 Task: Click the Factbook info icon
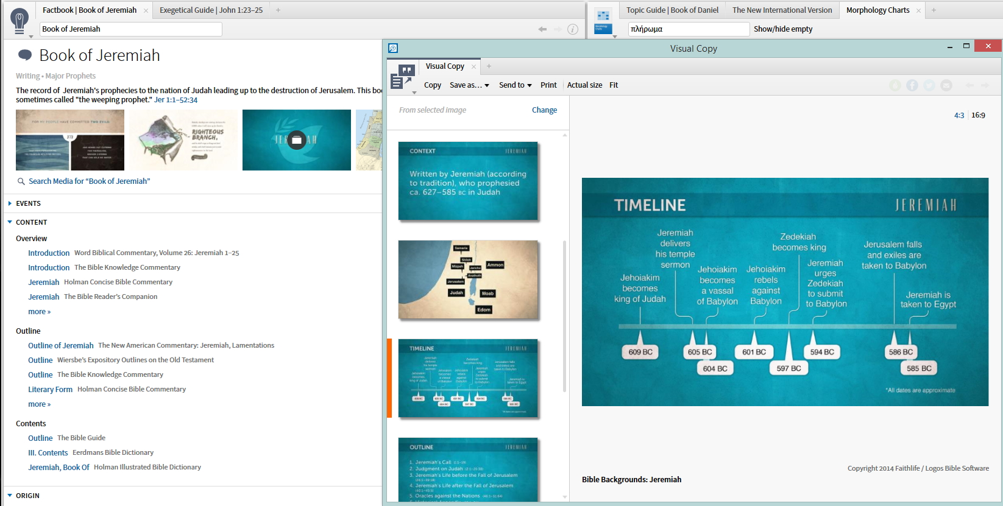(573, 29)
